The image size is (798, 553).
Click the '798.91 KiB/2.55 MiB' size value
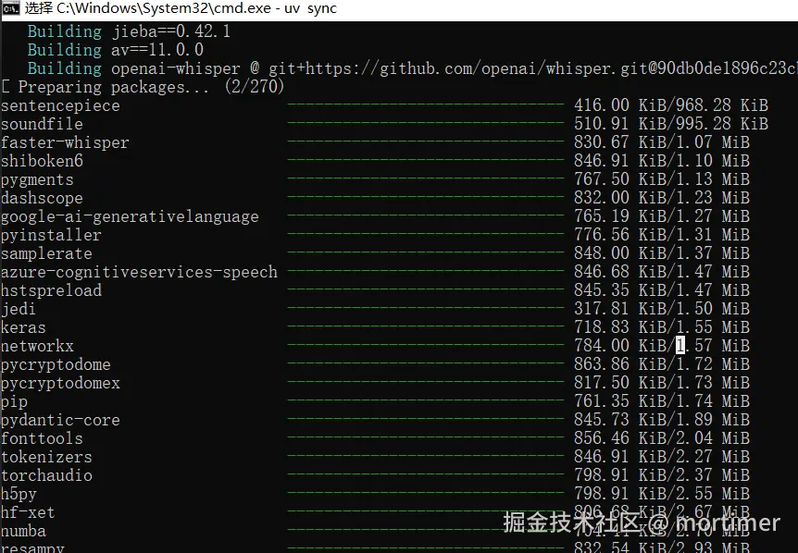pos(662,493)
